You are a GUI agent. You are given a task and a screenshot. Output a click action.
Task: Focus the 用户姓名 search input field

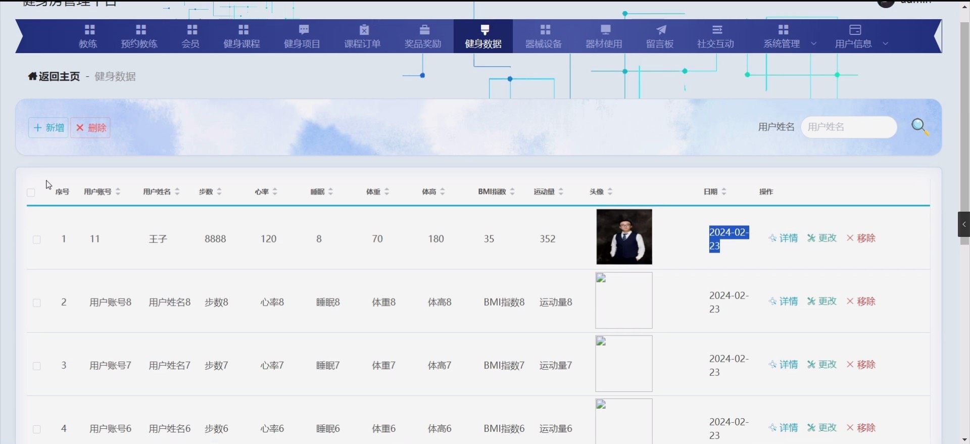point(848,127)
